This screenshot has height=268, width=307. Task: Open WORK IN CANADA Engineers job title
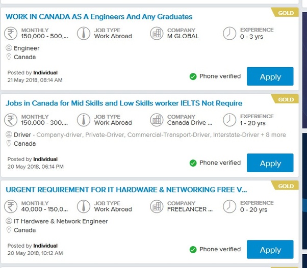coord(98,17)
